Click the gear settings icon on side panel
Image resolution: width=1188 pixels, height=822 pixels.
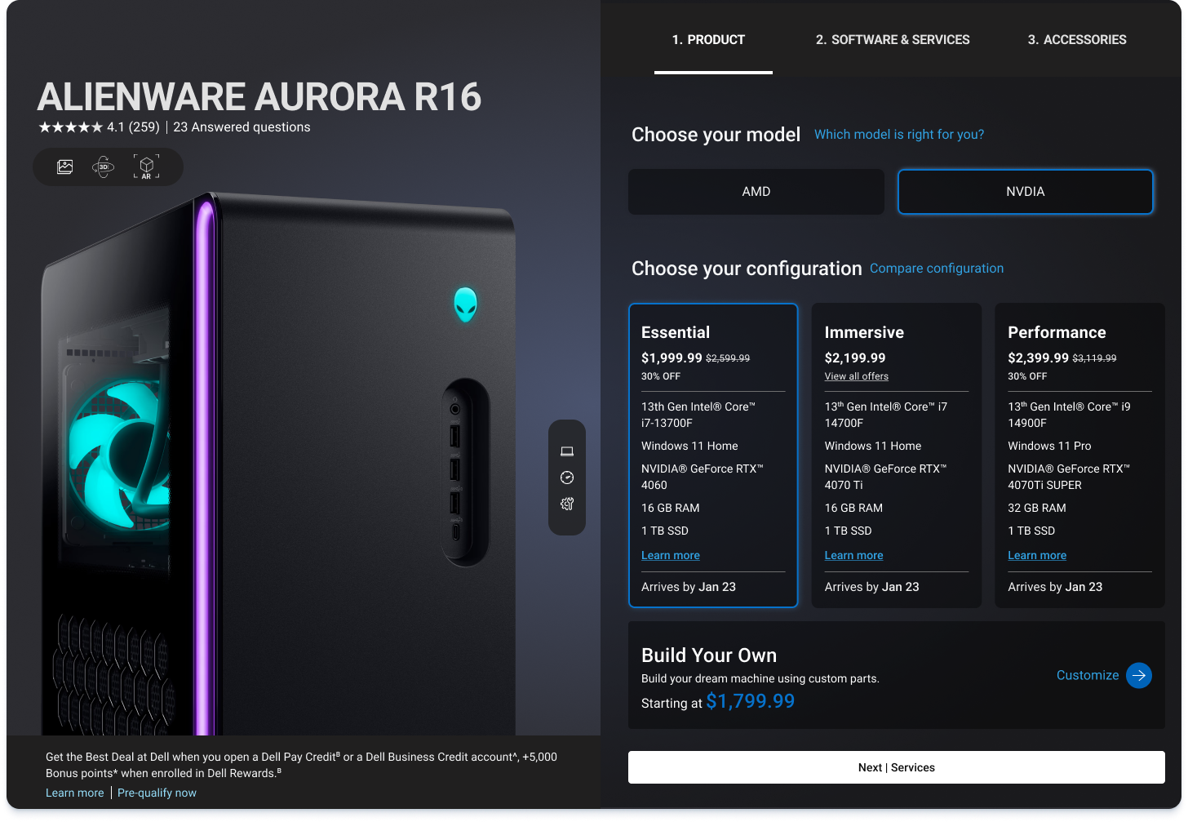[x=567, y=504]
